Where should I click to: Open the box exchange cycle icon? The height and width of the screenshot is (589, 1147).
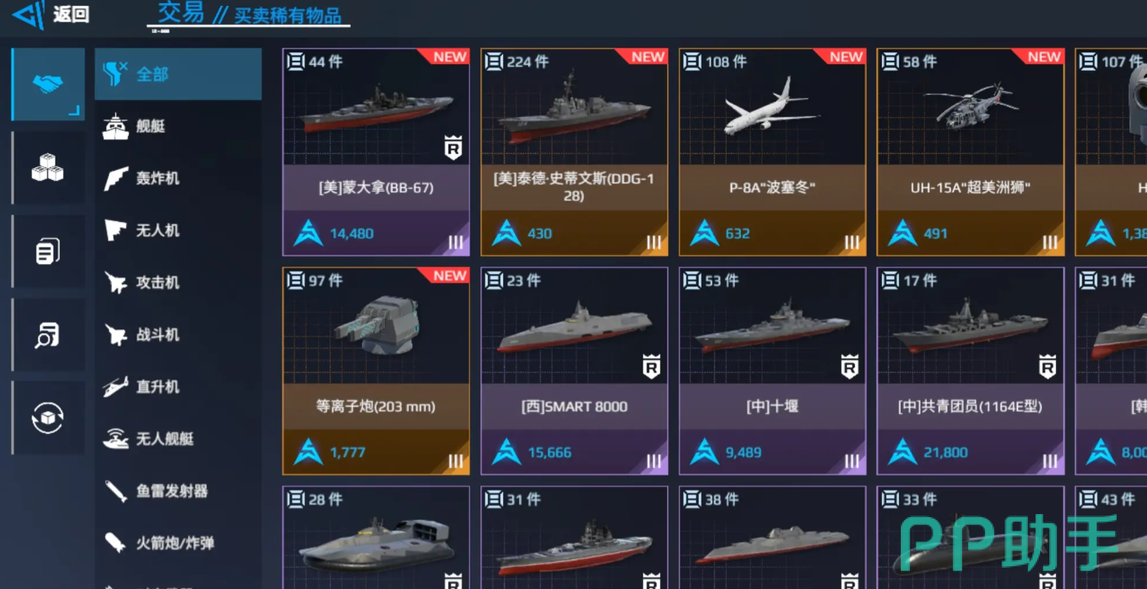[x=48, y=417]
